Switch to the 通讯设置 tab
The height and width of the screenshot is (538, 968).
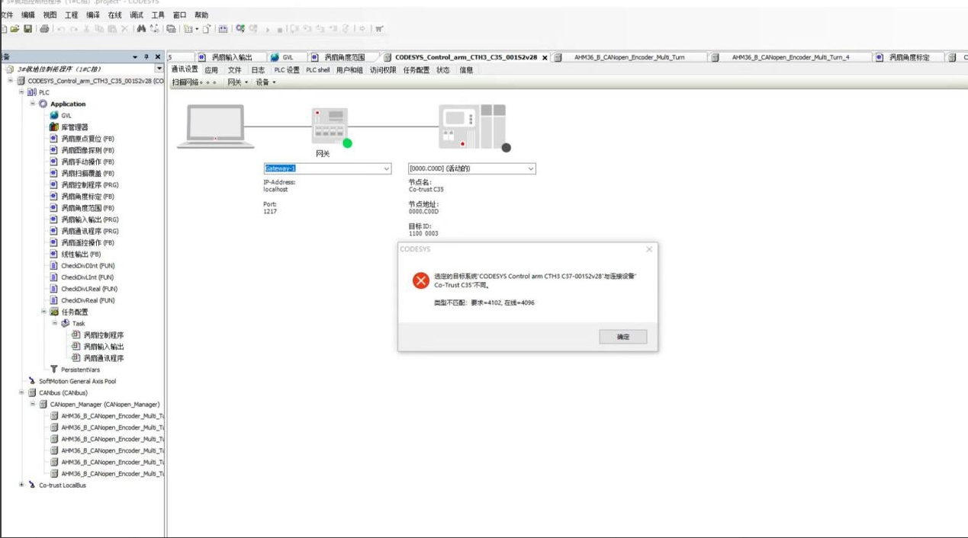[x=185, y=69]
